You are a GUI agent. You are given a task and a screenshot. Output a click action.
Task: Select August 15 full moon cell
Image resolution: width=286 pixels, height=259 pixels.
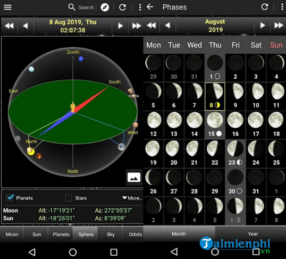coord(215,125)
